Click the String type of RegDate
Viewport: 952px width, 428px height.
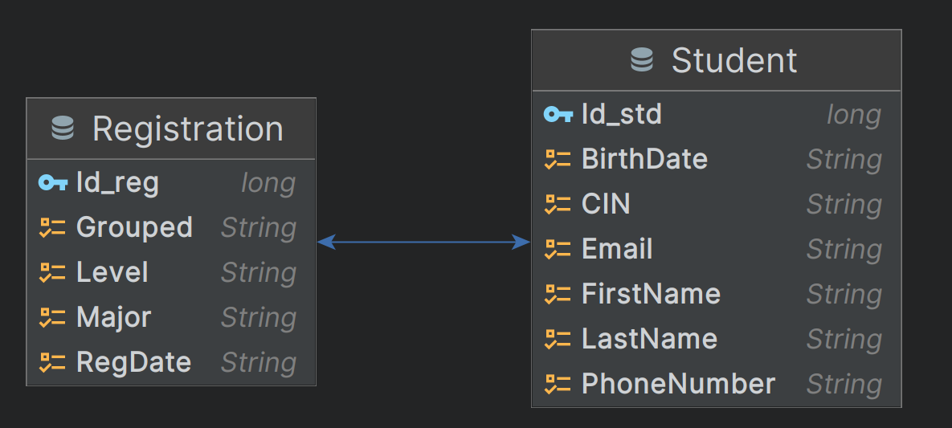pos(258,363)
